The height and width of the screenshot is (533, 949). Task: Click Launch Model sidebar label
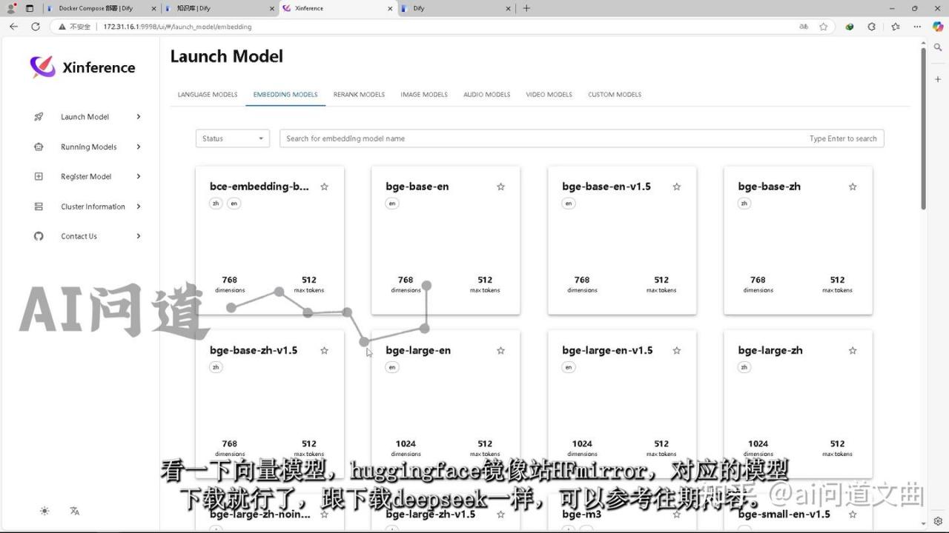click(85, 117)
